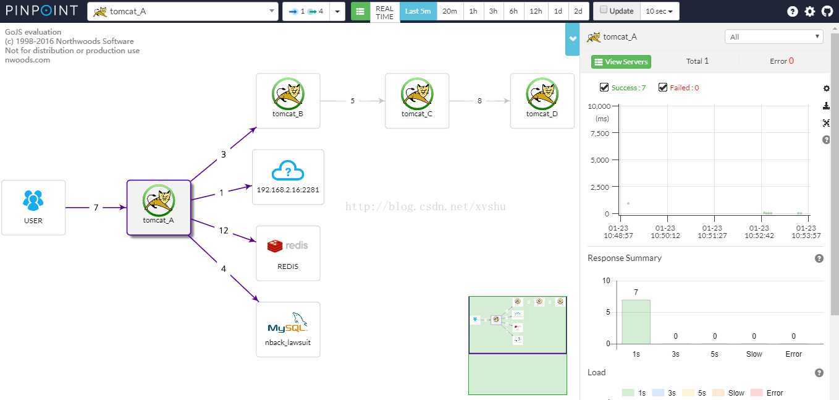Select the tomcat_A node in server map
Viewport: 839px width, 400px height.
(159, 208)
